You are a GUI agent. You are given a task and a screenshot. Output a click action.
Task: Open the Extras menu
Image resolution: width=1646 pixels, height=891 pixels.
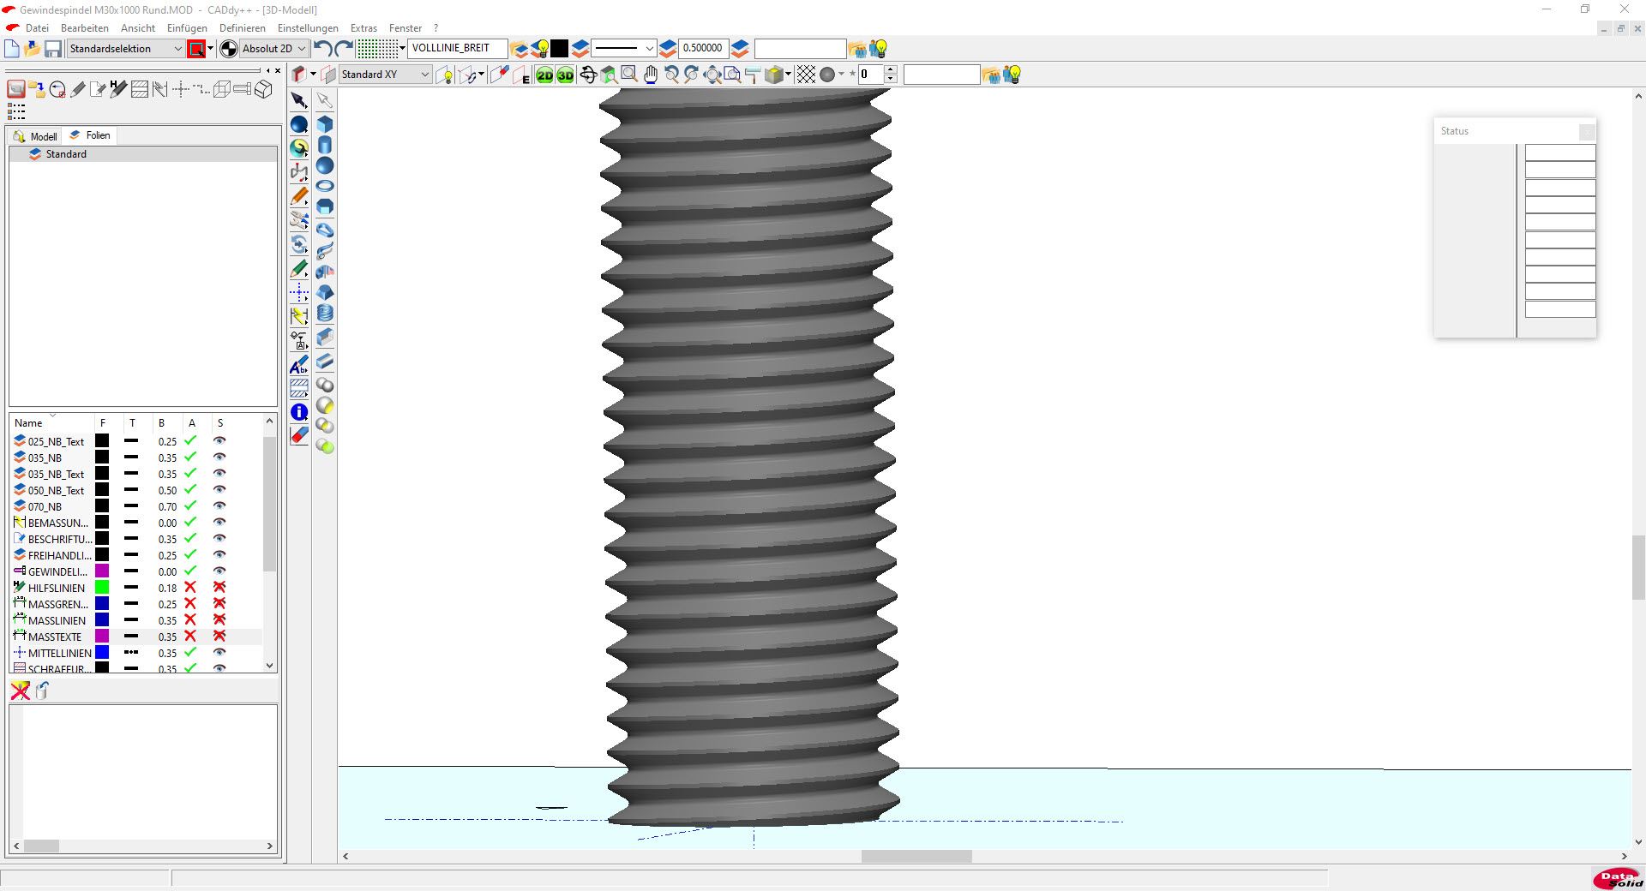click(x=363, y=28)
